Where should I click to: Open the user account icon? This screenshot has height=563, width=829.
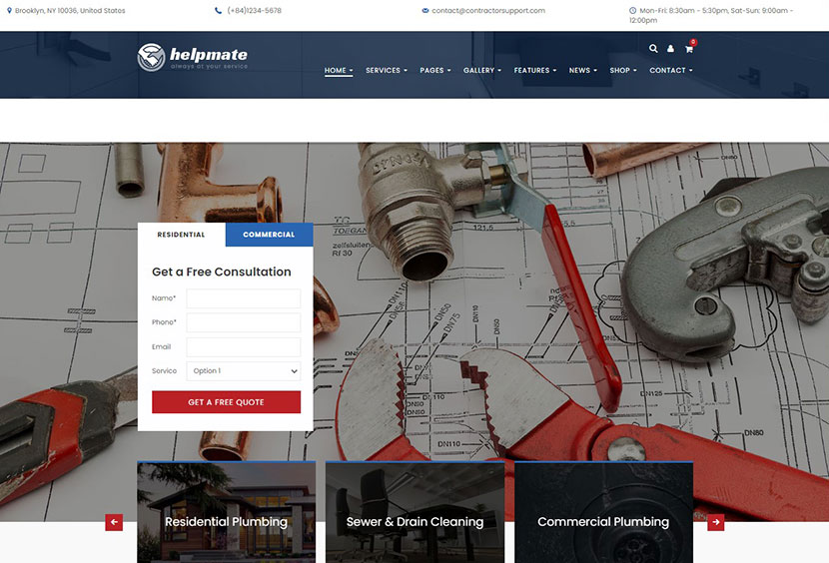click(x=670, y=49)
